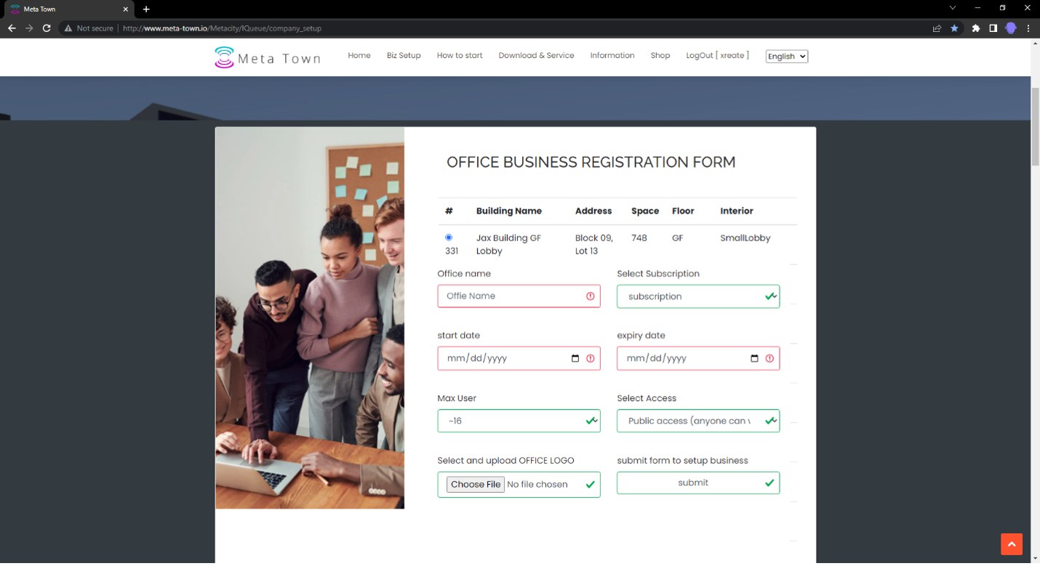The image size is (1040, 566).
Task: Click the Not secure warning icon
Action: 68,28
